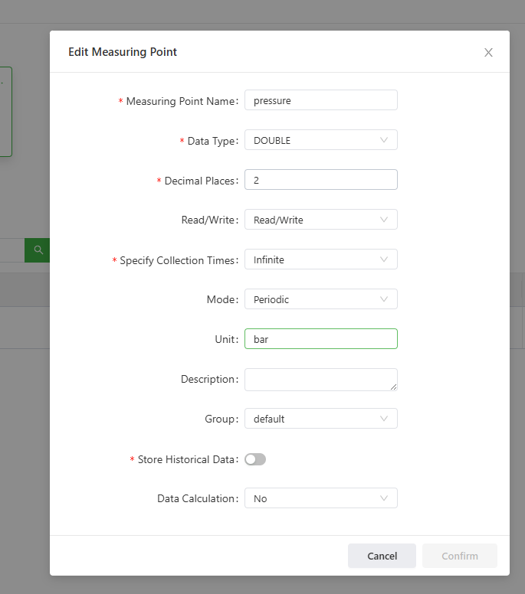Toggle Store Historical Data switch
The width and height of the screenshot is (525, 594).
click(x=255, y=459)
